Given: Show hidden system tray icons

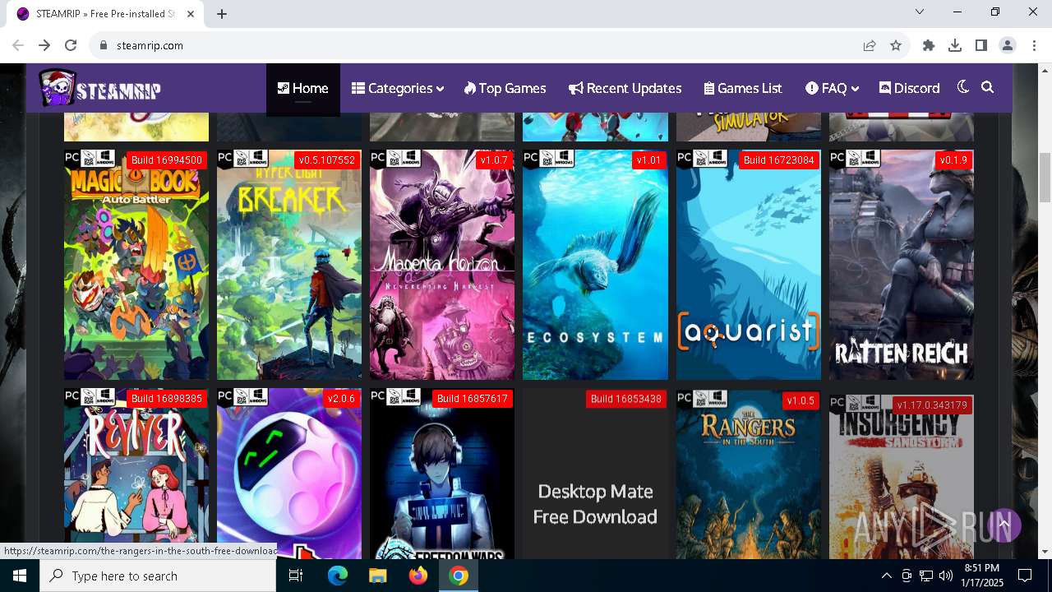Looking at the screenshot, I should point(886,576).
